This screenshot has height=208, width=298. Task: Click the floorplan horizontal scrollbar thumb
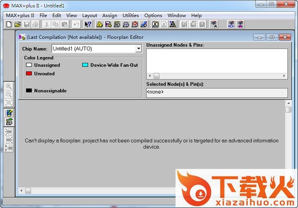(x=28, y=190)
